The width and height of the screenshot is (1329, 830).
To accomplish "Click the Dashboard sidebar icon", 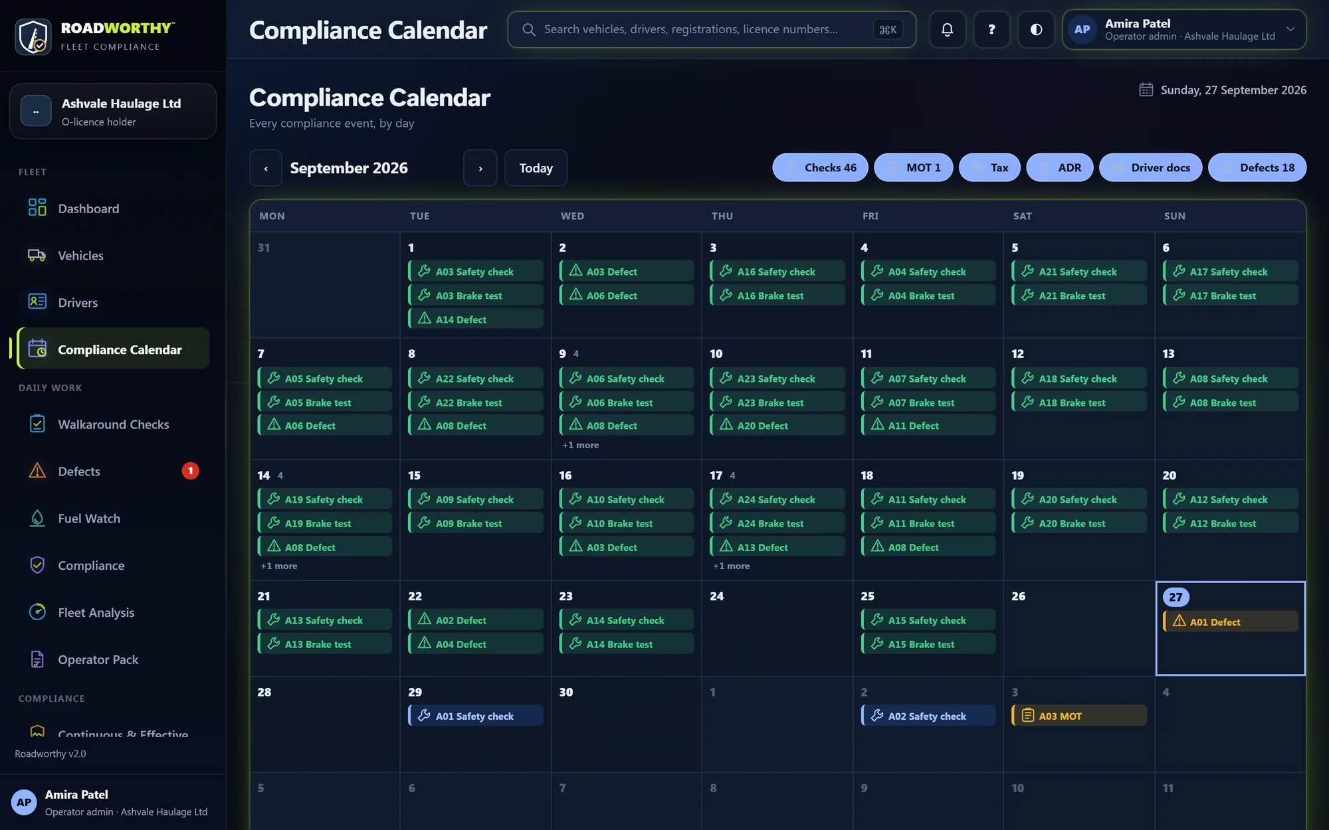I will [37, 208].
